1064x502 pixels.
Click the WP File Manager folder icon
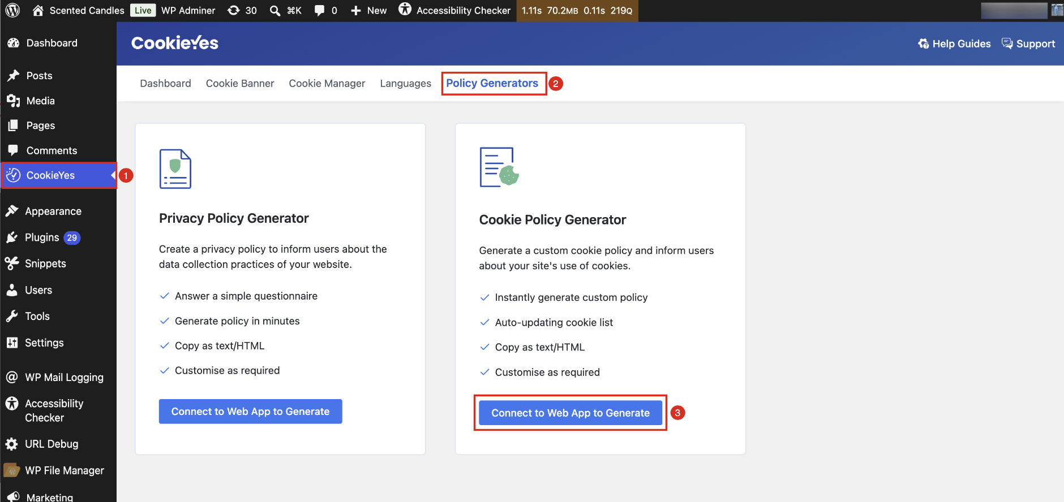[12, 470]
